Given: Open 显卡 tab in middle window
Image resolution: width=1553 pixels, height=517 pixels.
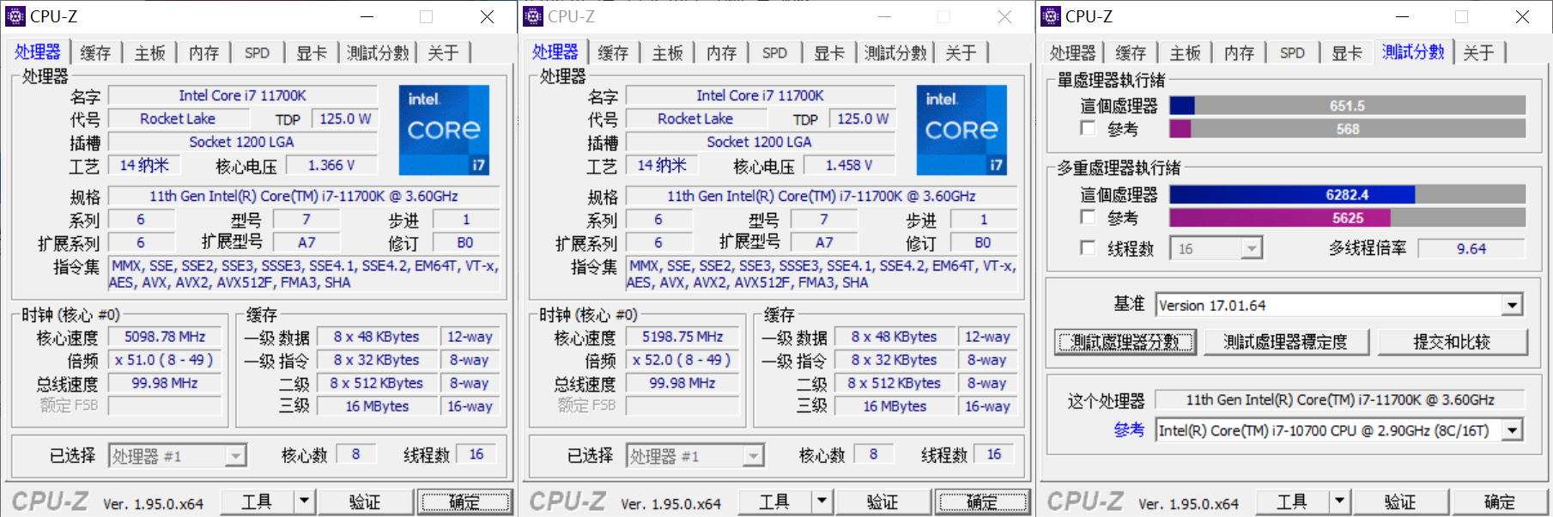Looking at the screenshot, I should (x=829, y=53).
